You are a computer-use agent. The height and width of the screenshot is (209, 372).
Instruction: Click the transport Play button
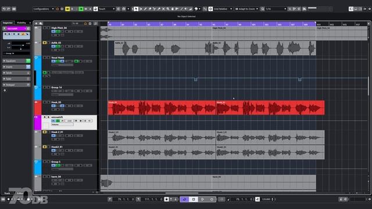[202, 199]
